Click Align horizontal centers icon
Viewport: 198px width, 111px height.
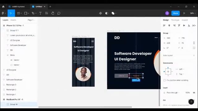coord(169,25)
